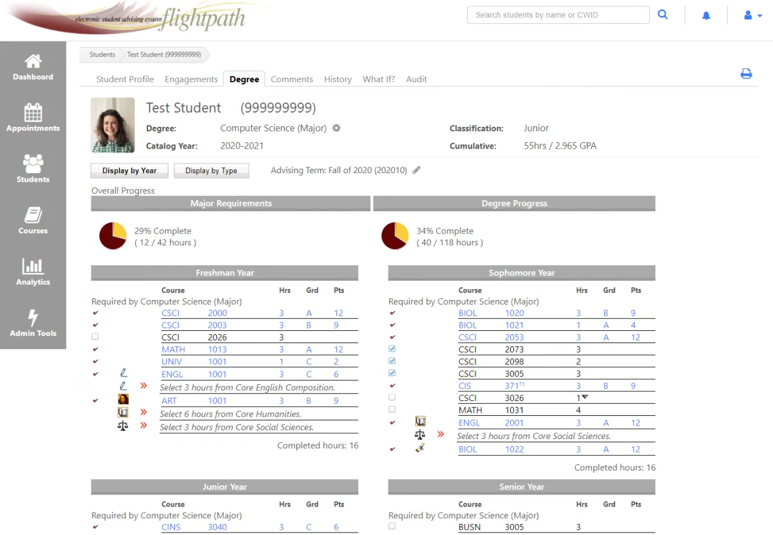
Task: Click the search magnifier icon
Action: pos(663,15)
